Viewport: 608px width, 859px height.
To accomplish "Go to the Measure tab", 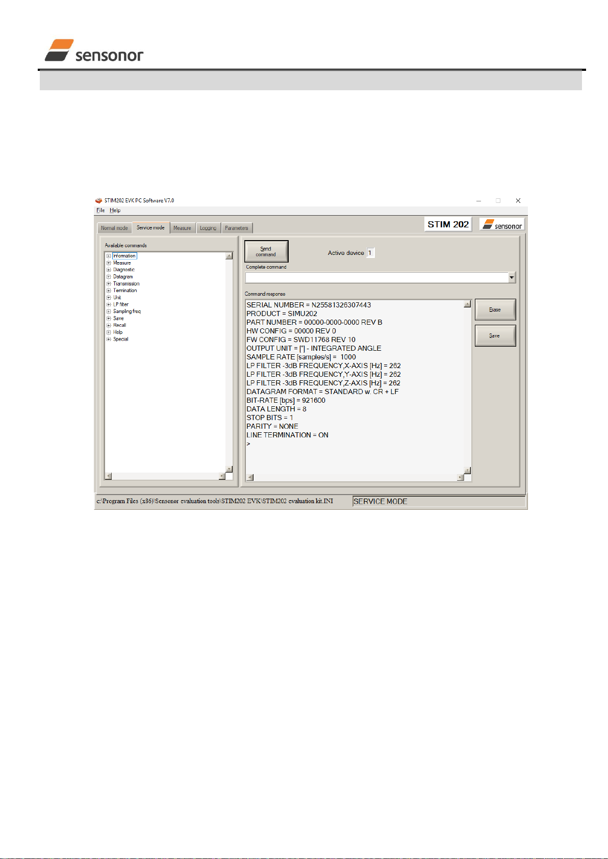I will 182,228.
